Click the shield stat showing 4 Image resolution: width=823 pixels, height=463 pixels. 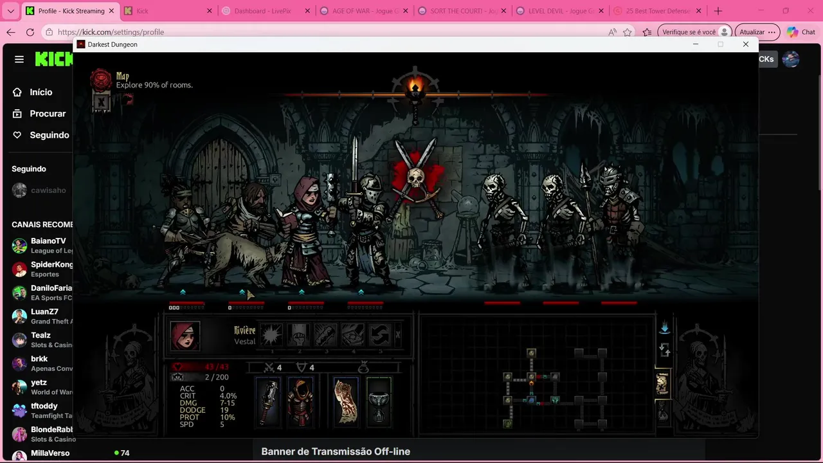[305, 368]
